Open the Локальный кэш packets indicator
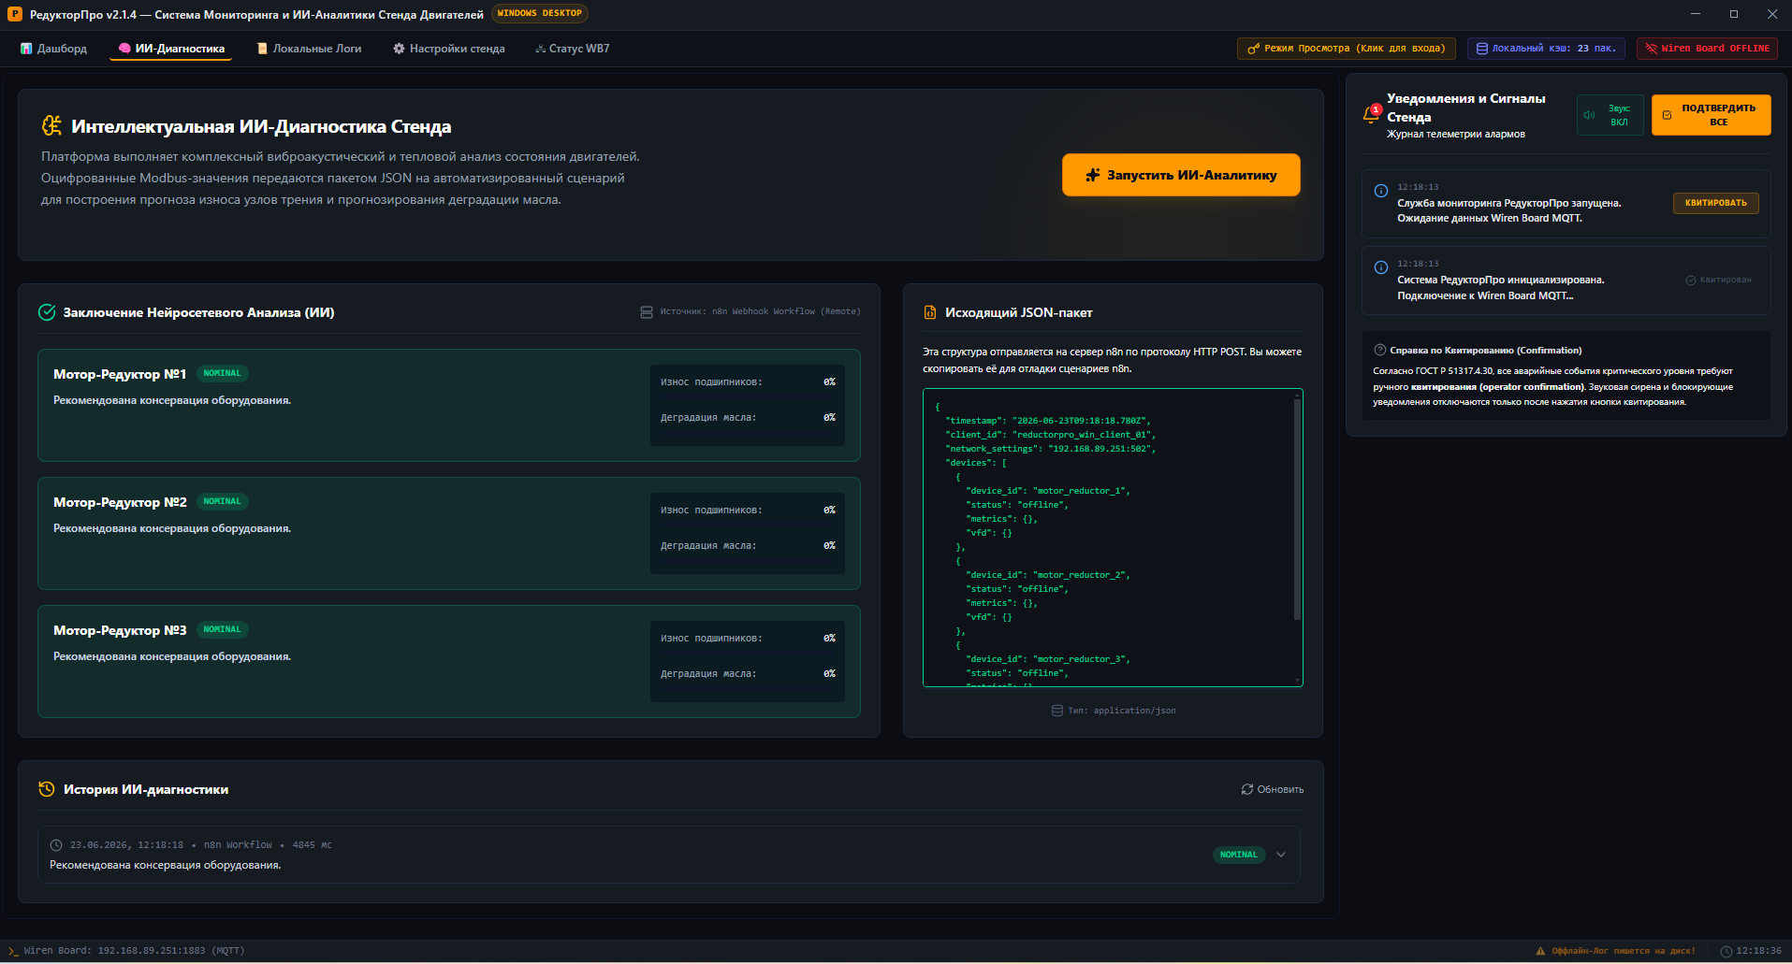This screenshot has height=964, width=1792. click(x=1546, y=49)
